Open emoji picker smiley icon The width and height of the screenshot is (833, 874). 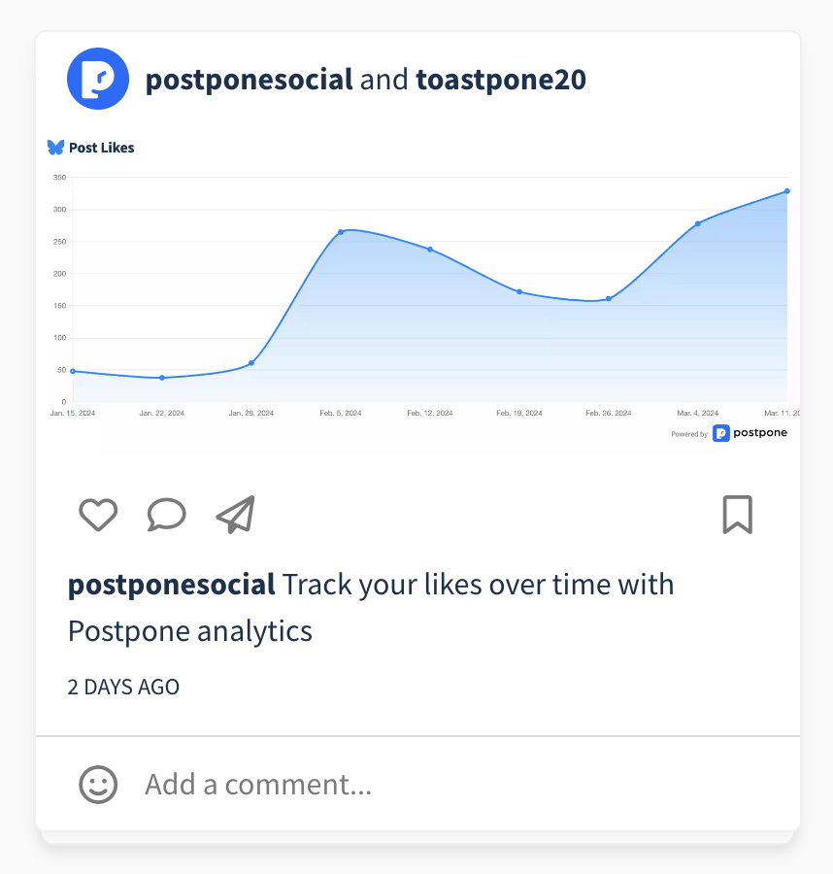pos(98,785)
